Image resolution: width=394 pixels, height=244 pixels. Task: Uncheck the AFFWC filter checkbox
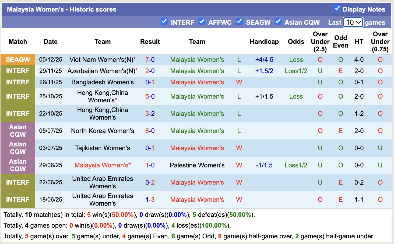pyautogui.click(x=202, y=21)
